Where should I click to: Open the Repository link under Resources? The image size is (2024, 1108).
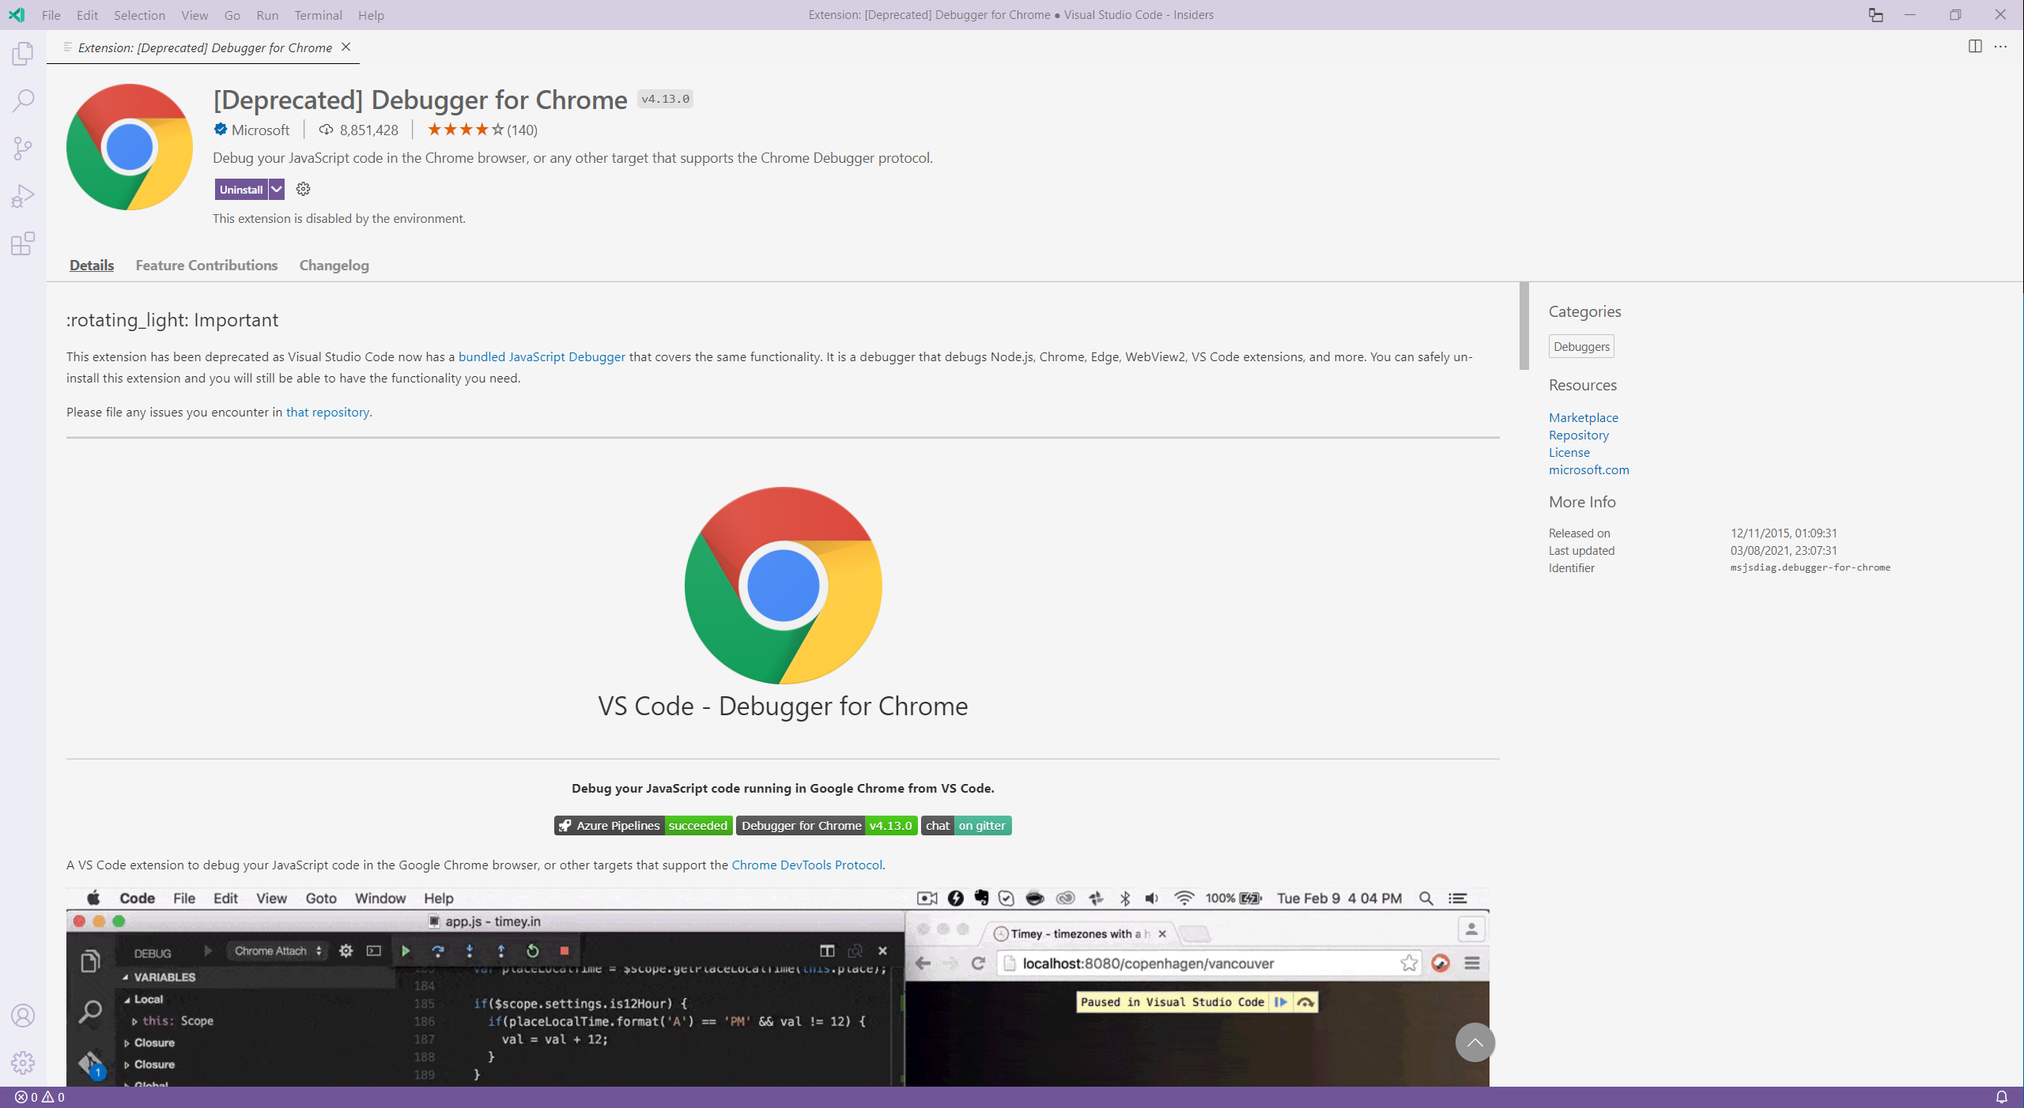click(1577, 435)
